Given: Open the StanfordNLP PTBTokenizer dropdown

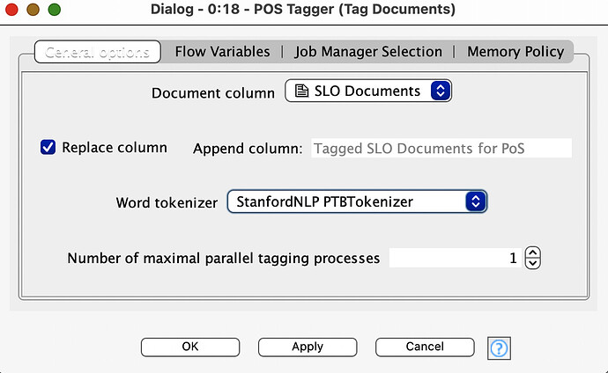Looking at the screenshot, I should [x=357, y=201].
